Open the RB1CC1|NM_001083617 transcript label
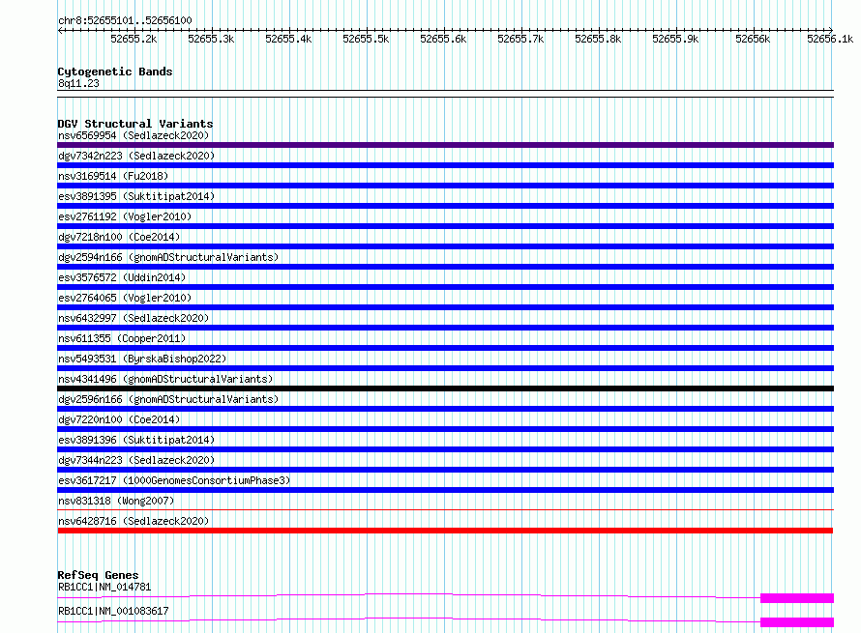This screenshot has width=861, height=633. [x=113, y=611]
